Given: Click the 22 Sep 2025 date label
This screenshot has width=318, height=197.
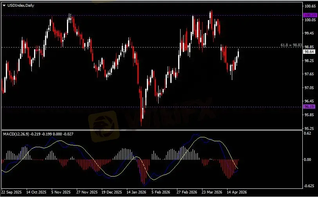Looking at the screenshot, I should pos(11,192).
